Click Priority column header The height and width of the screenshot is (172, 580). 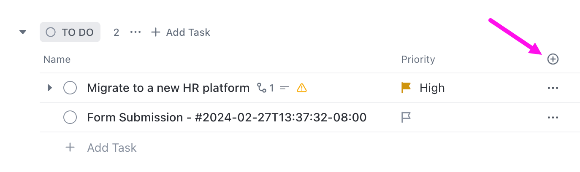coord(418,59)
